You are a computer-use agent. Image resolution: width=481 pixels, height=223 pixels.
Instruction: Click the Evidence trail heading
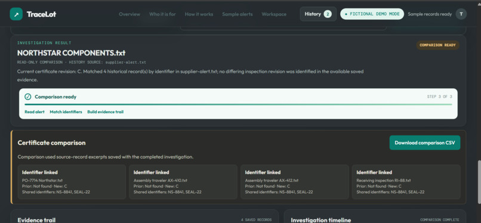tap(36, 220)
